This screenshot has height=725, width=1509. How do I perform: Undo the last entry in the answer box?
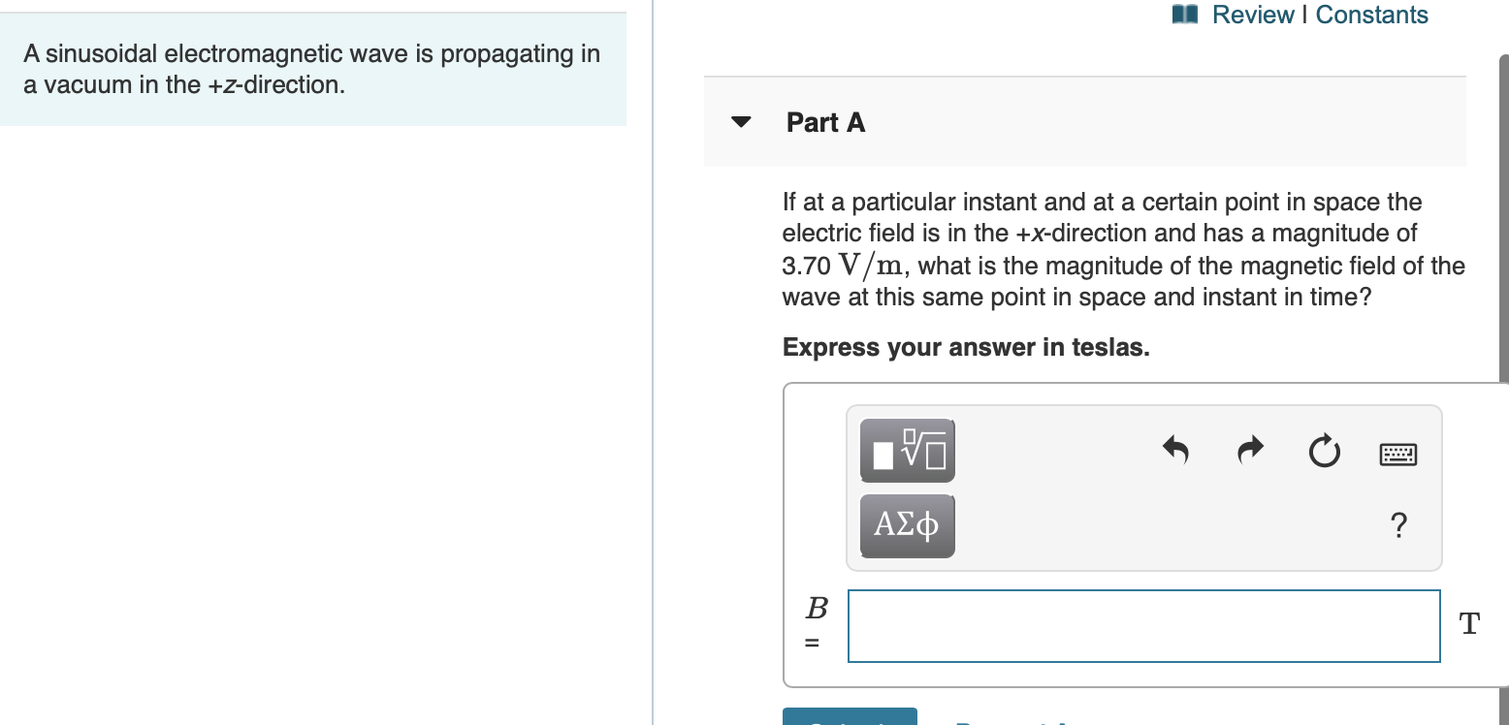(1175, 449)
